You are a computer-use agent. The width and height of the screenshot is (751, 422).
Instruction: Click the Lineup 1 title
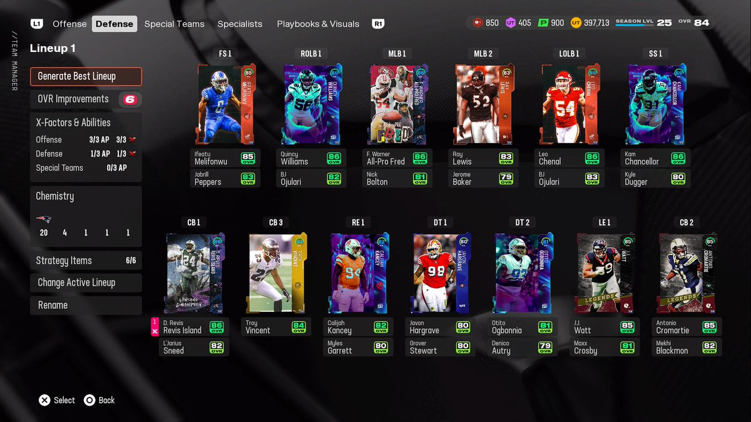(53, 48)
